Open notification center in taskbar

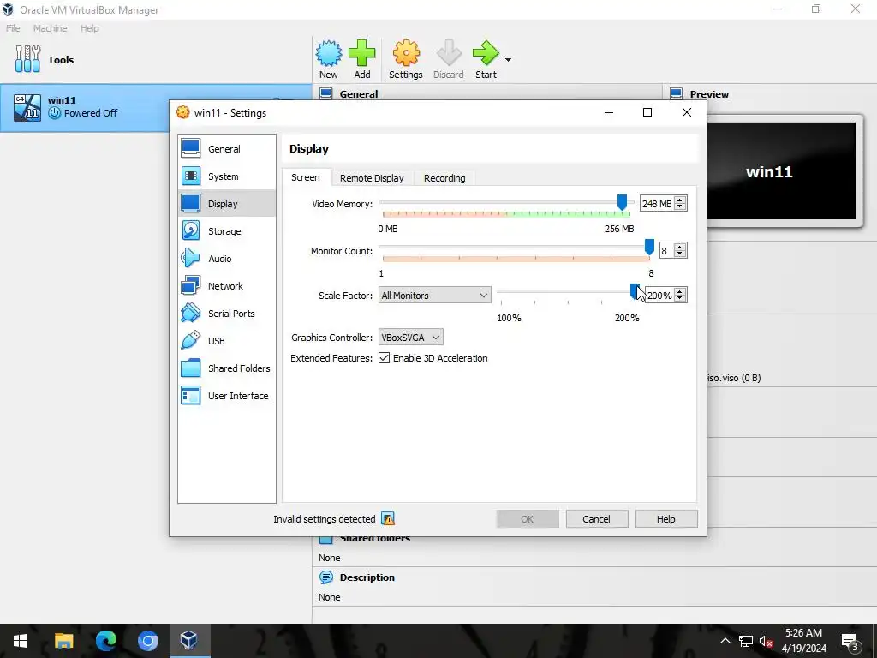tap(850, 641)
